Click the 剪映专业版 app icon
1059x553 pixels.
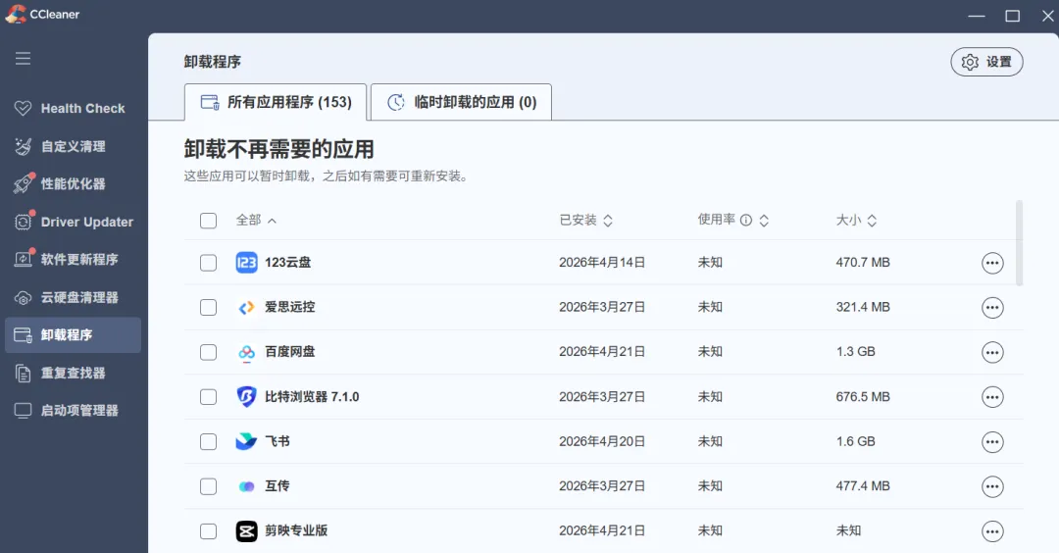246,531
